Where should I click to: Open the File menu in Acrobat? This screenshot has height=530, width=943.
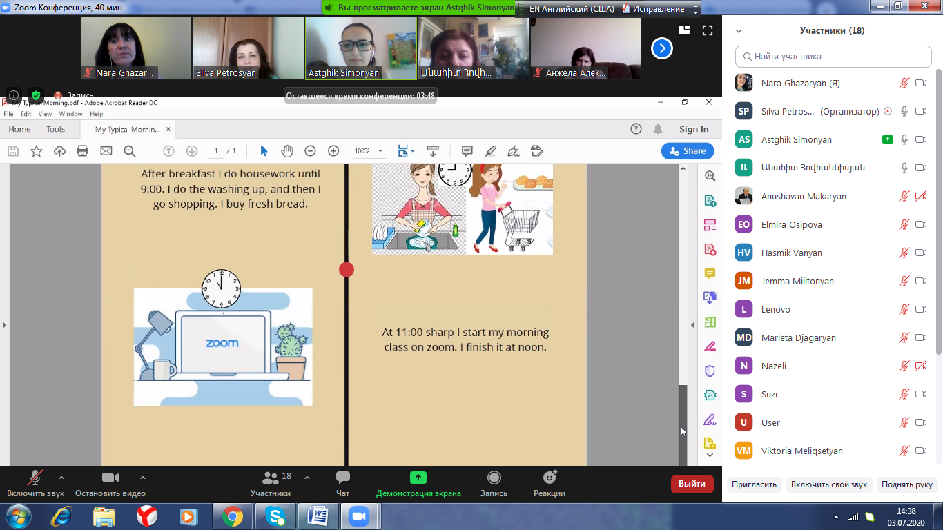(9, 114)
